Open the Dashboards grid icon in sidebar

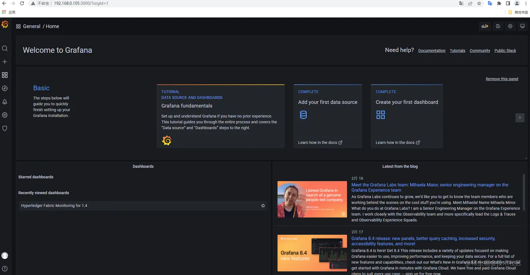pyautogui.click(x=5, y=75)
